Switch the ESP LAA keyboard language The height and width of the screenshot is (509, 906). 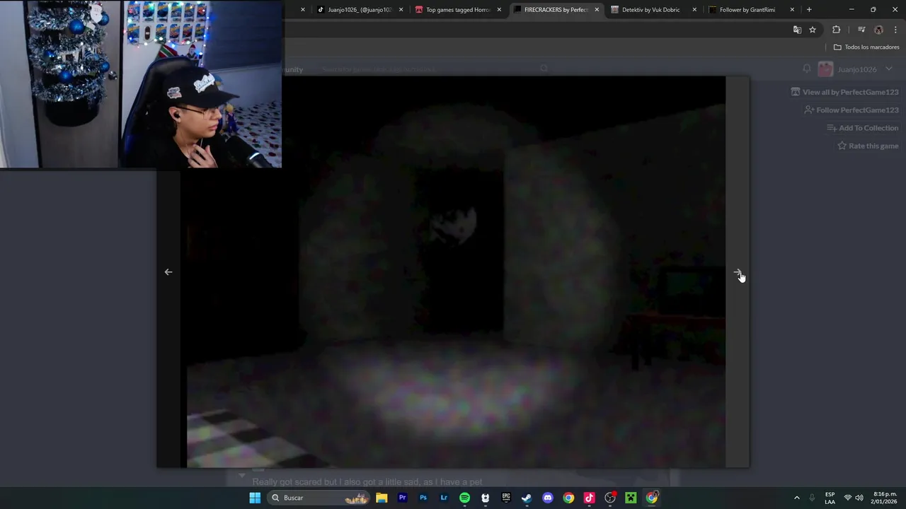[x=830, y=498]
